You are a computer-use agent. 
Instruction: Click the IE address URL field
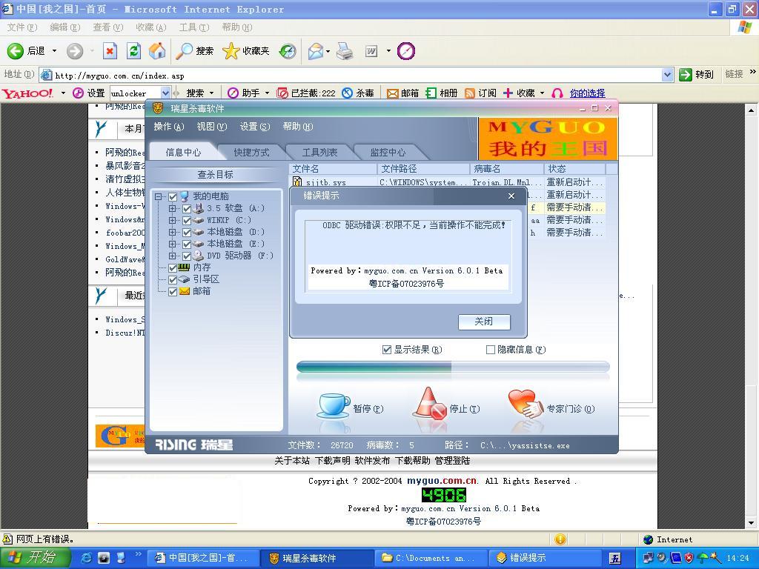pyautogui.click(x=351, y=75)
